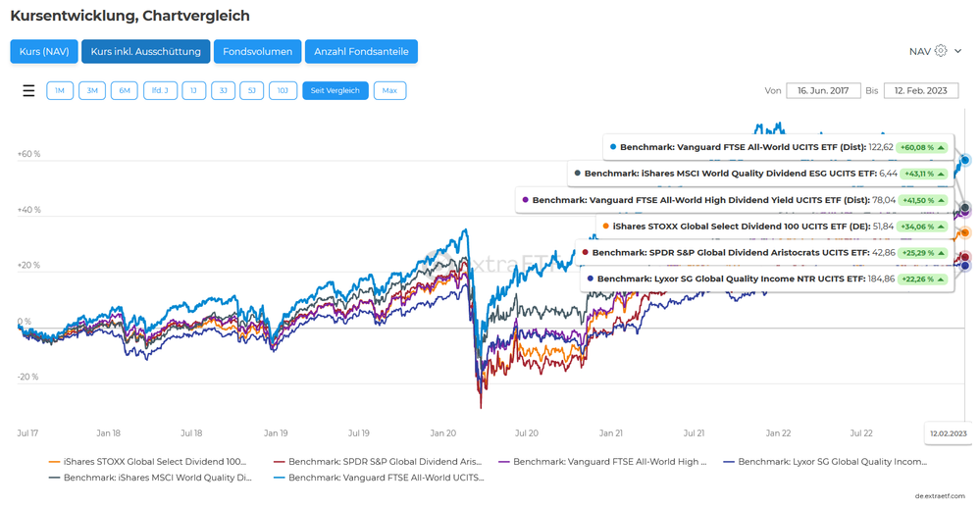The height and width of the screenshot is (507, 980).
Task: Edit the Bis end date field
Action: [921, 90]
